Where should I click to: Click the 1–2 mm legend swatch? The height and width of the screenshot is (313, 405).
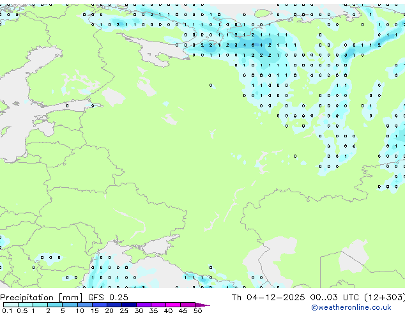point(40,305)
